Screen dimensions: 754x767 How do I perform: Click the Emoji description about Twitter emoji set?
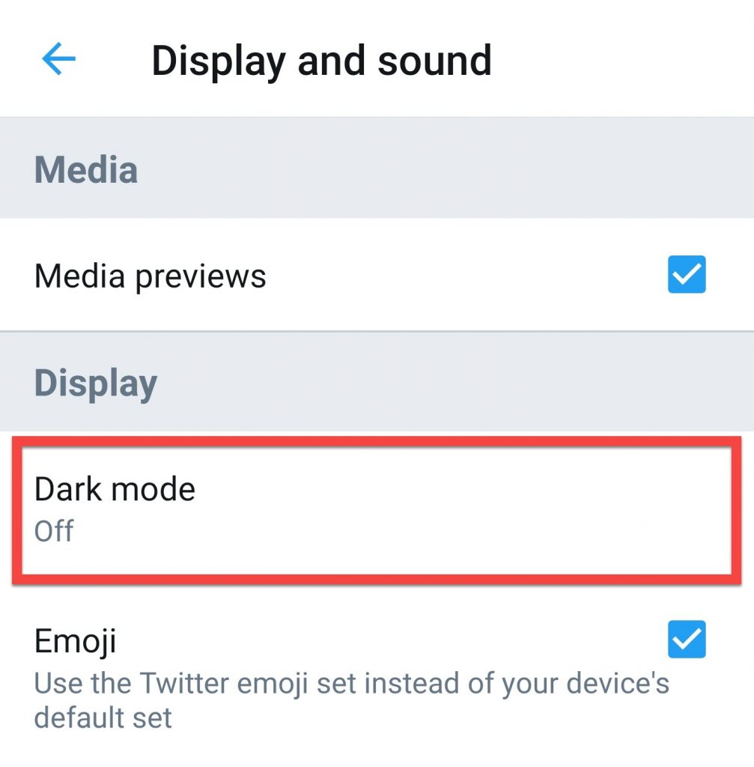pos(351,700)
